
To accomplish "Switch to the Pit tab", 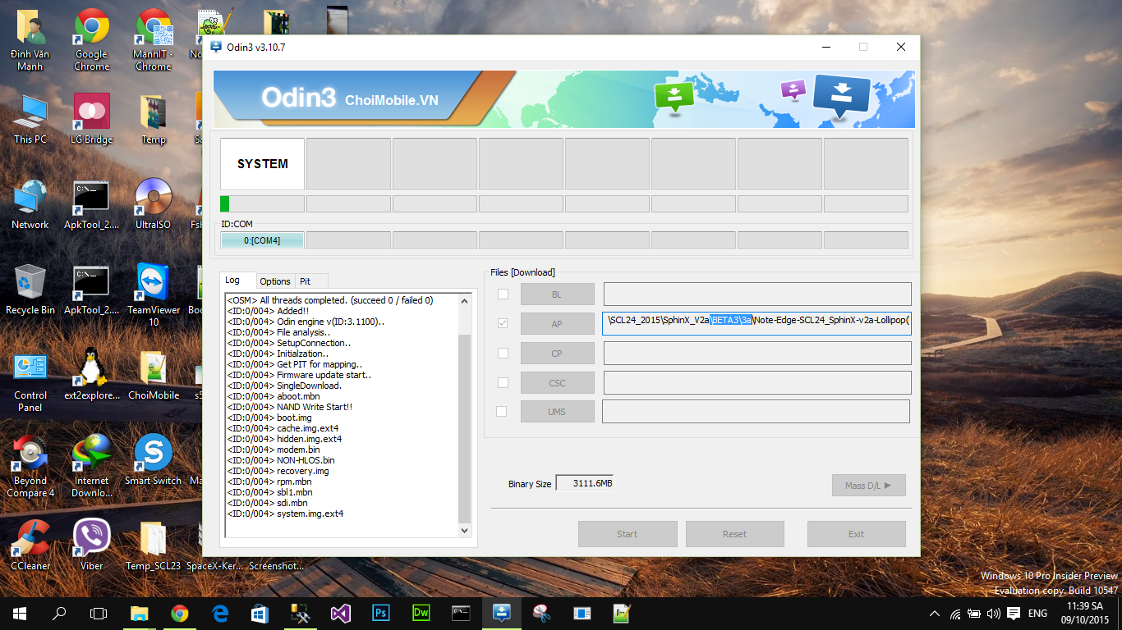I will click(x=311, y=281).
